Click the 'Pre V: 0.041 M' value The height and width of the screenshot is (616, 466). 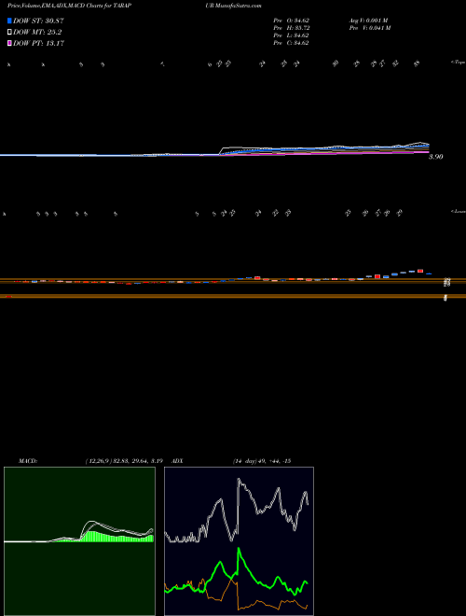point(369,28)
